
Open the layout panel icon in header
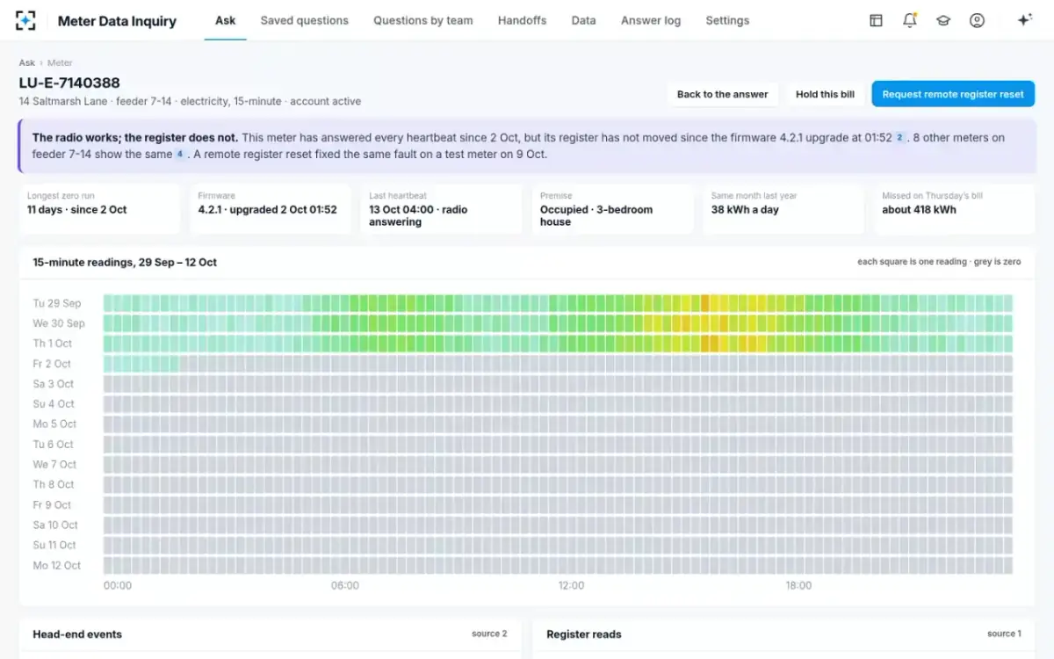876,20
